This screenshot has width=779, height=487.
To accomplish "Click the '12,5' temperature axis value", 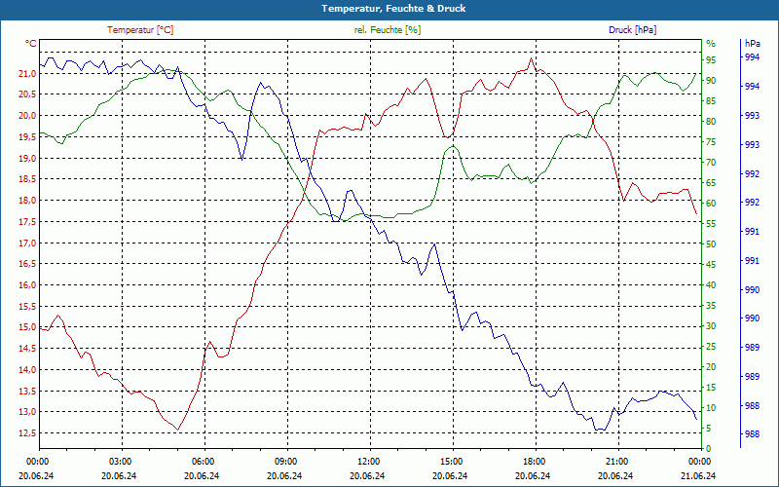I will coord(27,433).
